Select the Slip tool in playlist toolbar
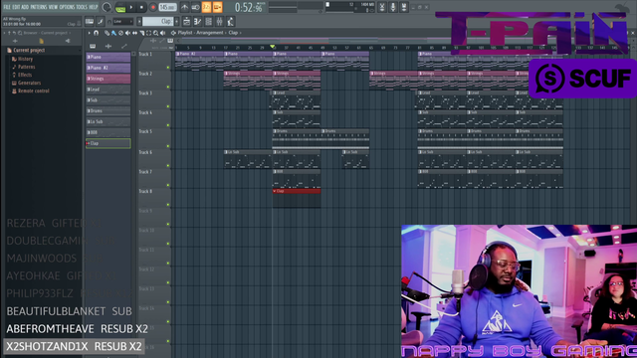Screen dimensions: 637x358 (134, 33)
